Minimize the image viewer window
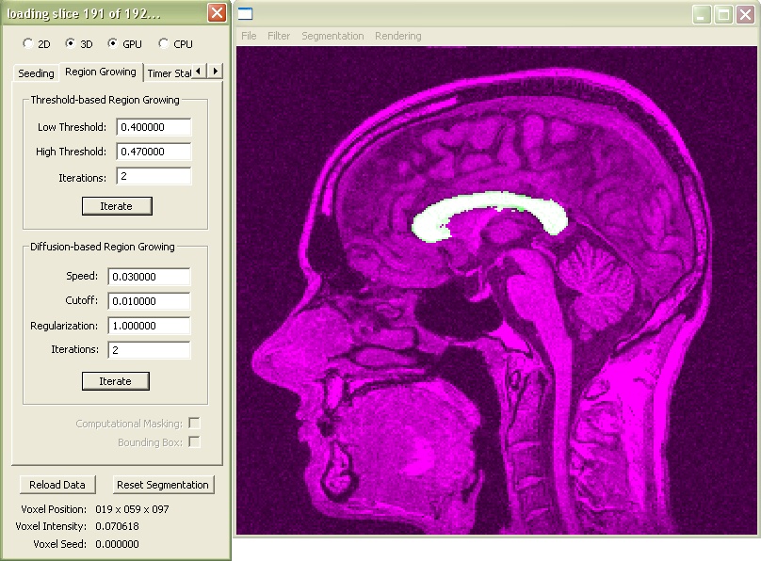 point(701,14)
